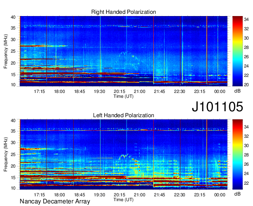The width and height of the screenshot is (253, 206).
Task: Click the Frequency (MHz) label of Right Handed plot
Action: pos(6,51)
